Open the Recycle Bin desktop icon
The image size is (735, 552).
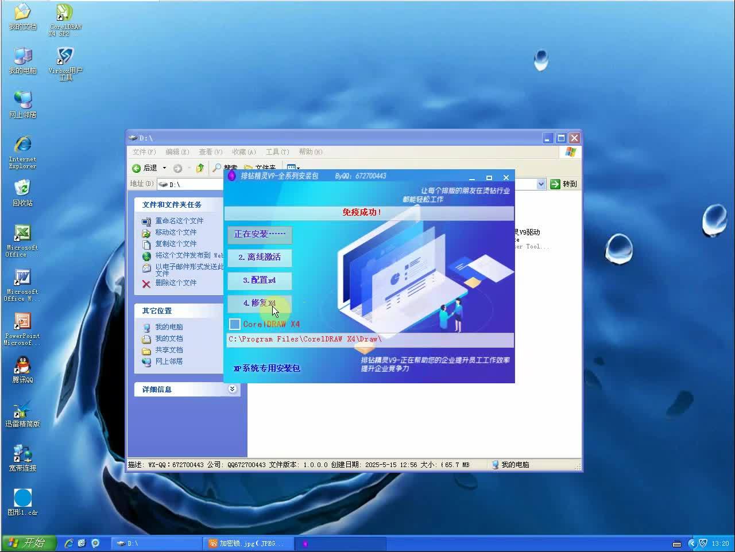point(22,189)
